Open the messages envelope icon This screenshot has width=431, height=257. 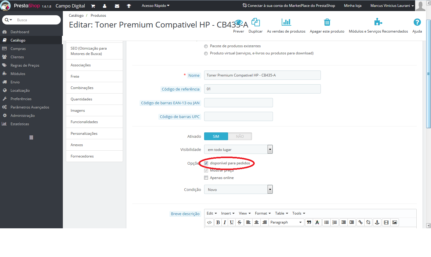(117, 6)
